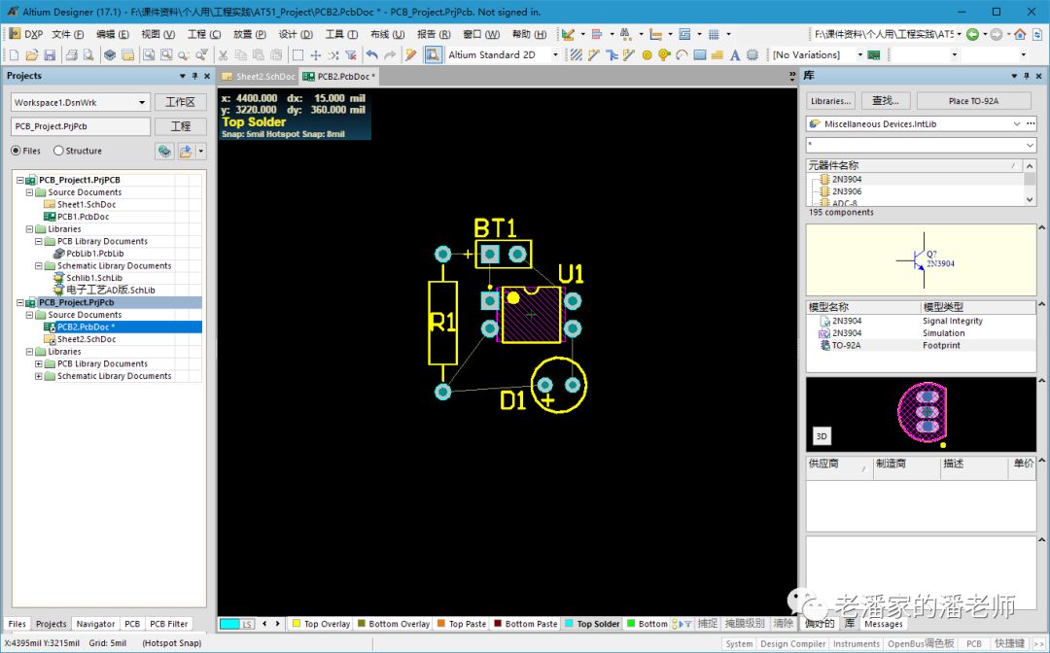This screenshot has height=653, width=1050.
Task: Open the 设计 (D) menu
Action: (295, 34)
